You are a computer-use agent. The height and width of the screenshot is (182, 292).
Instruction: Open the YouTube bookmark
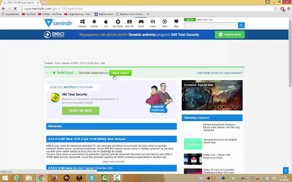(x=29, y=14)
